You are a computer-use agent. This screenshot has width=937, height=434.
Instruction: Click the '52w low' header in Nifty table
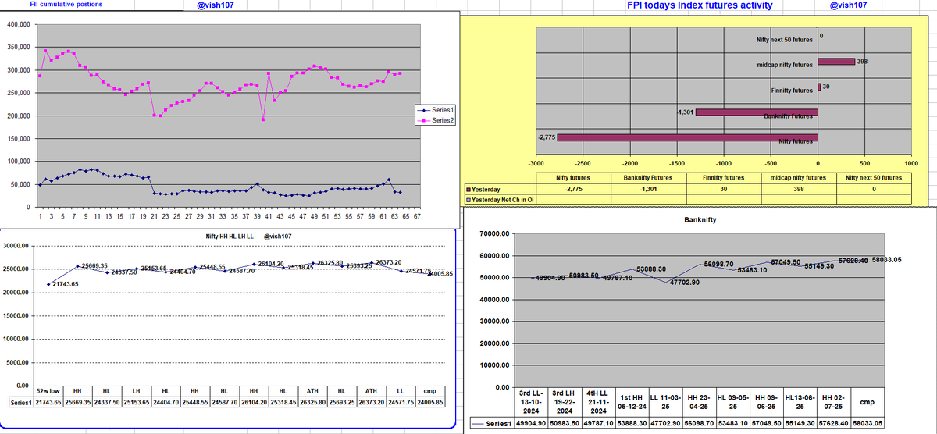pos(48,390)
